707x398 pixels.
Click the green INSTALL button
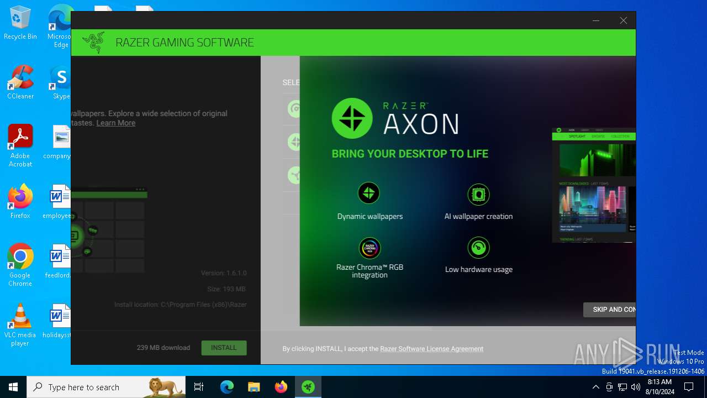coord(224,348)
